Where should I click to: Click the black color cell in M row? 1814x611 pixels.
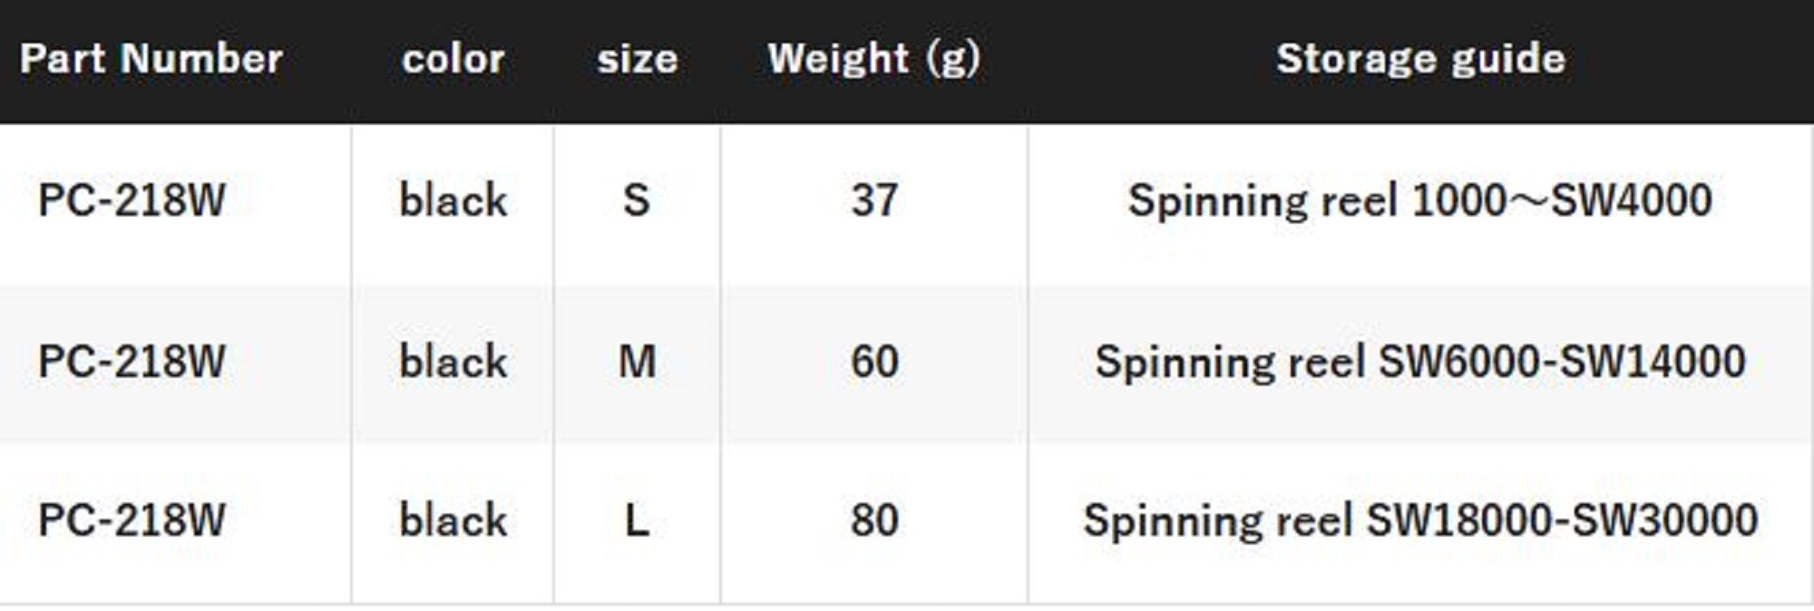coord(453,362)
